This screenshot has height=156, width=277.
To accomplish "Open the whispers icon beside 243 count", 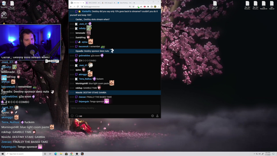I will (x=77, y=116).
